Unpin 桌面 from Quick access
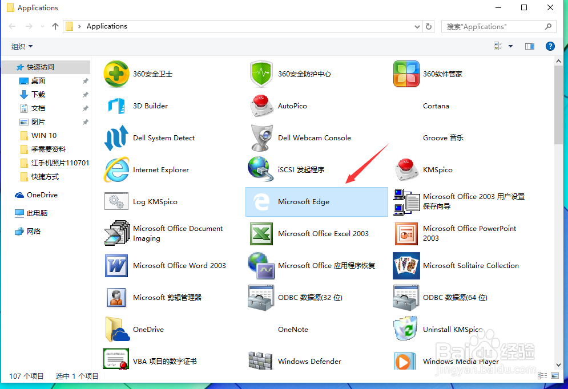 point(86,81)
